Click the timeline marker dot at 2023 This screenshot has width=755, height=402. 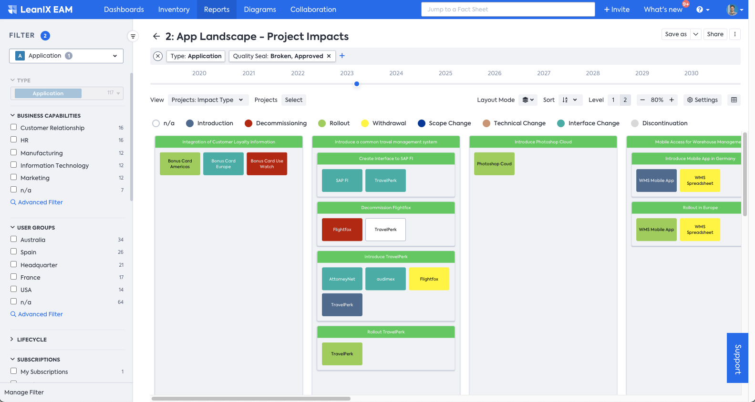tap(357, 84)
